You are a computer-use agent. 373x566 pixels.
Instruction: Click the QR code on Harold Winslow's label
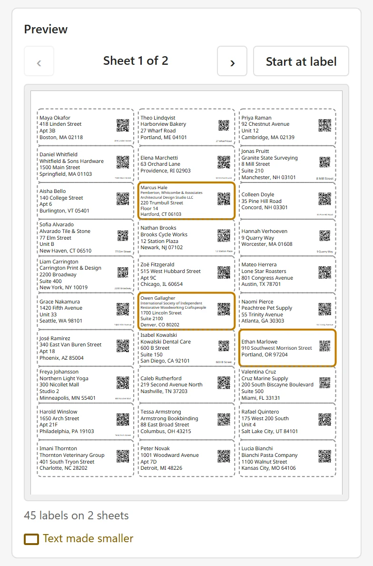tap(123, 419)
